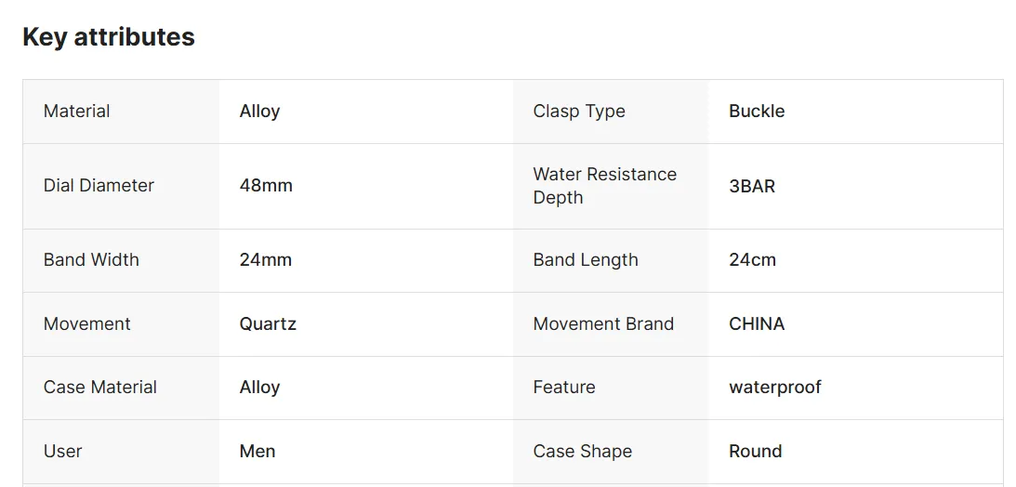Image resolution: width=1016 pixels, height=487 pixels.
Task: Select the 24cm band length value
Action: (x=752, y=260)
